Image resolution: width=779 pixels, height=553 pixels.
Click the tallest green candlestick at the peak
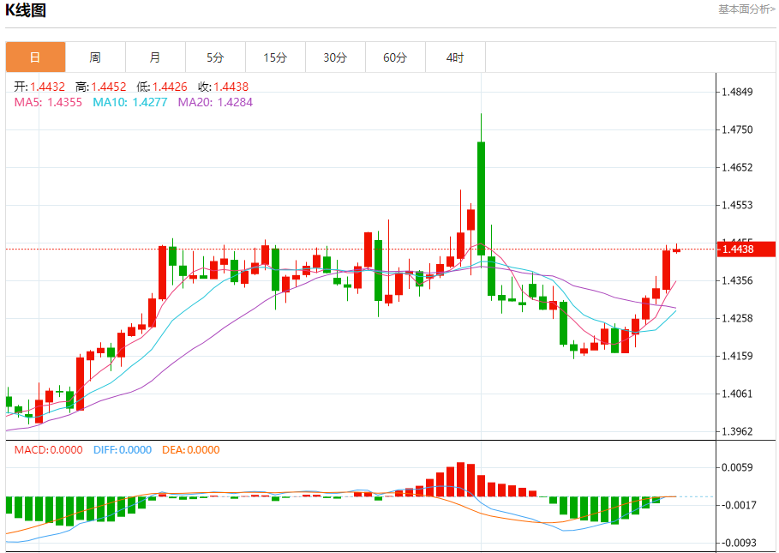point(481,199)
